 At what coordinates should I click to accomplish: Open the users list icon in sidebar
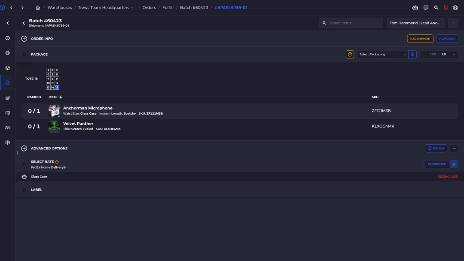point(8,127)
